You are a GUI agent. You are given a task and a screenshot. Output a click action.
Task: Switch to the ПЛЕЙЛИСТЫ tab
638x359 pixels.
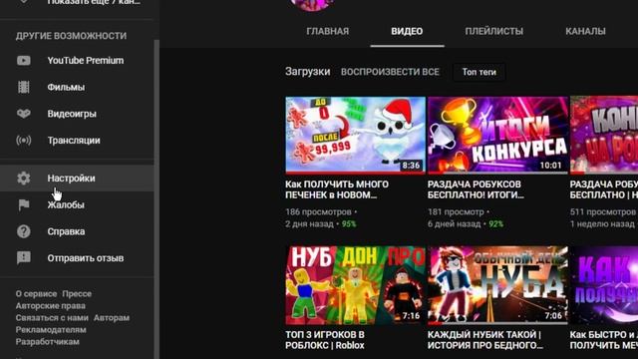(494, 31)
